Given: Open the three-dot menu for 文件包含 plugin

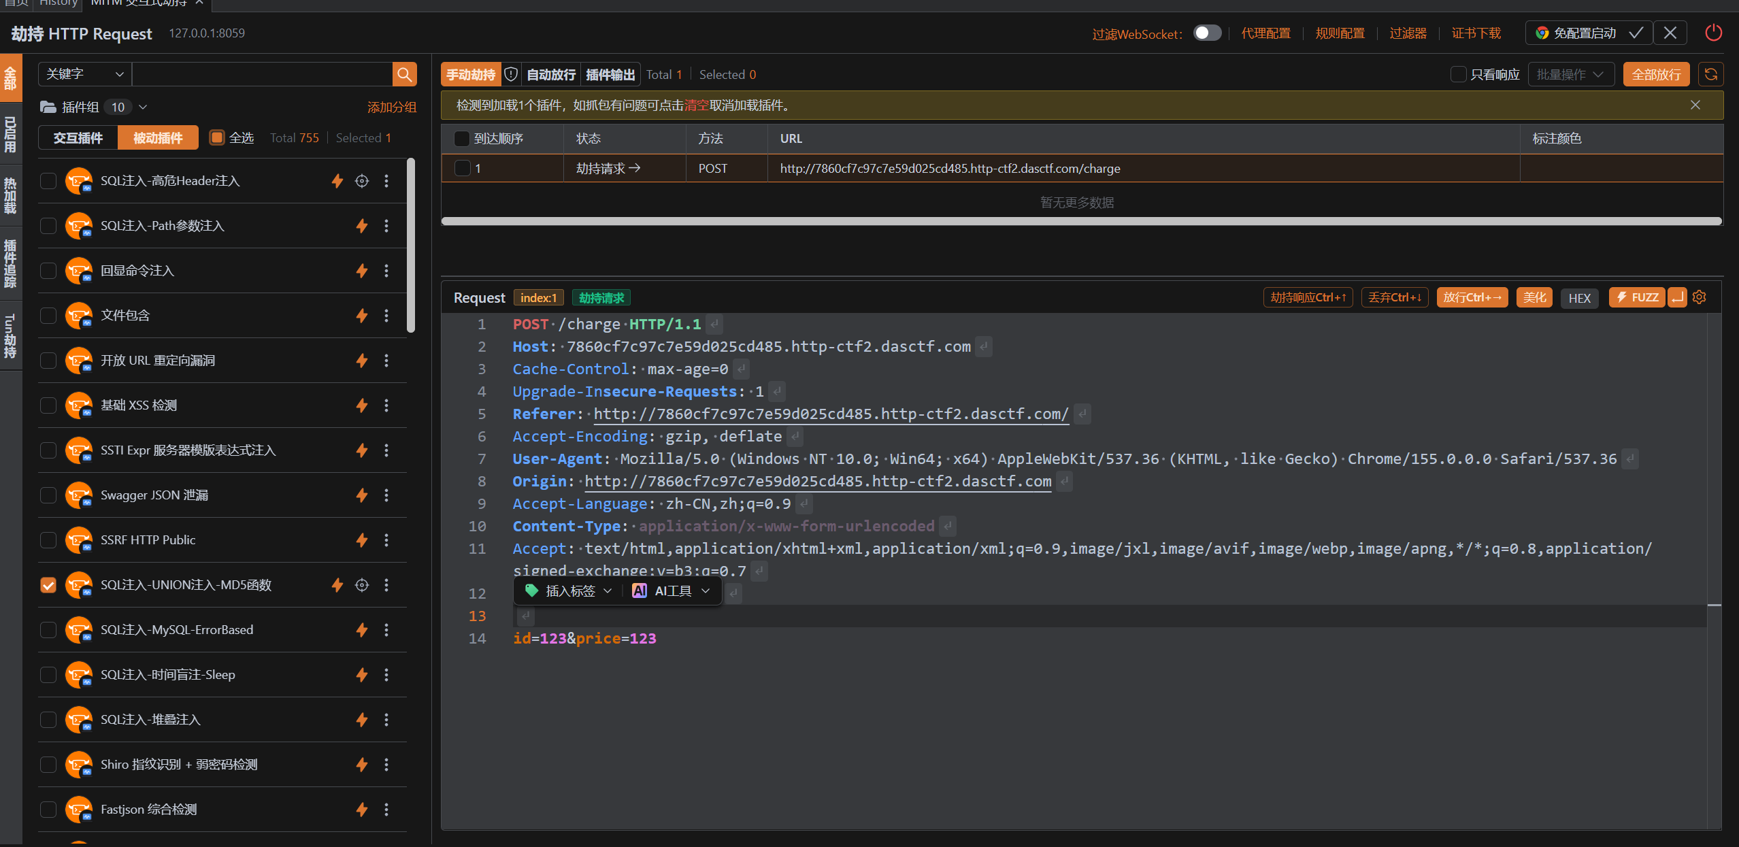Looking at the screenshot, I should pyautogui.click(x=386, y=316).
